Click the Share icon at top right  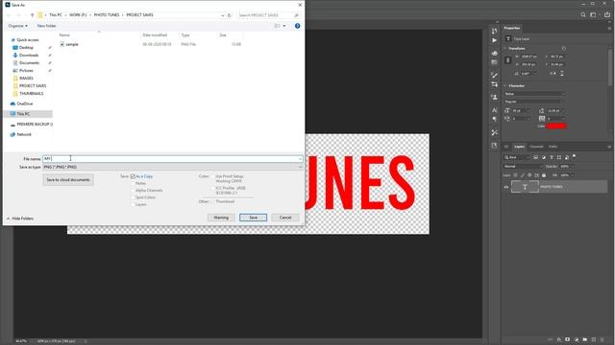tap(607, 15)
